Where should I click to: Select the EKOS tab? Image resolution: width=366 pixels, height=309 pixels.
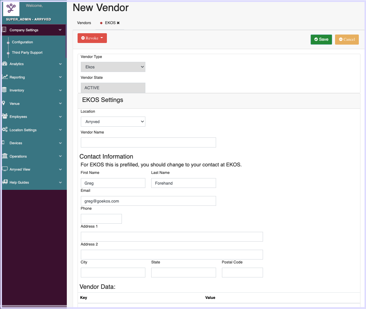(x=110, y=23)
